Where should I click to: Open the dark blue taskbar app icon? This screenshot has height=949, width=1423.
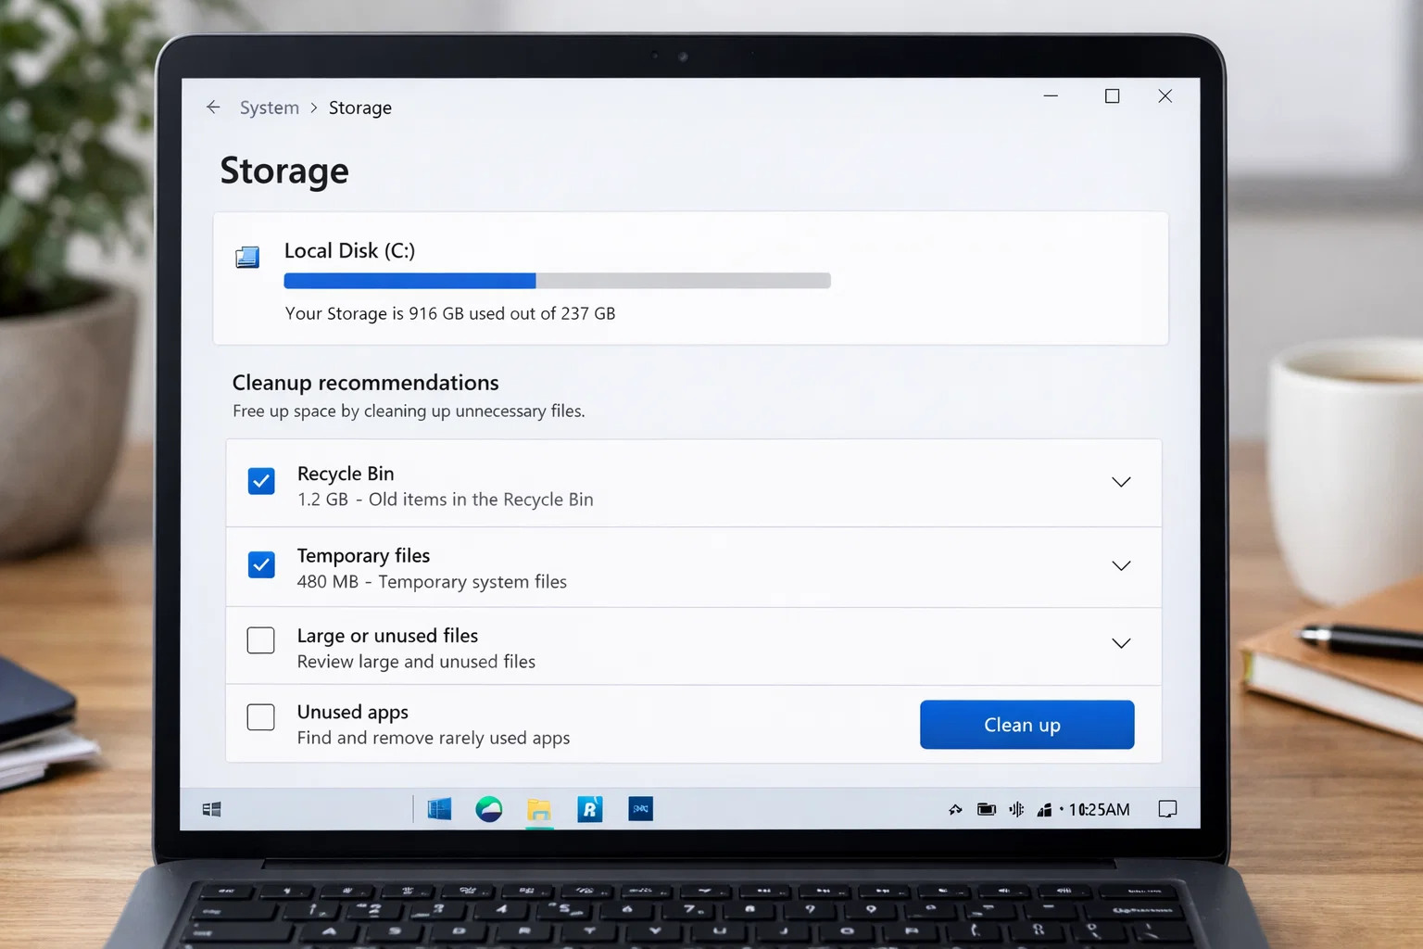pos(640,809)
